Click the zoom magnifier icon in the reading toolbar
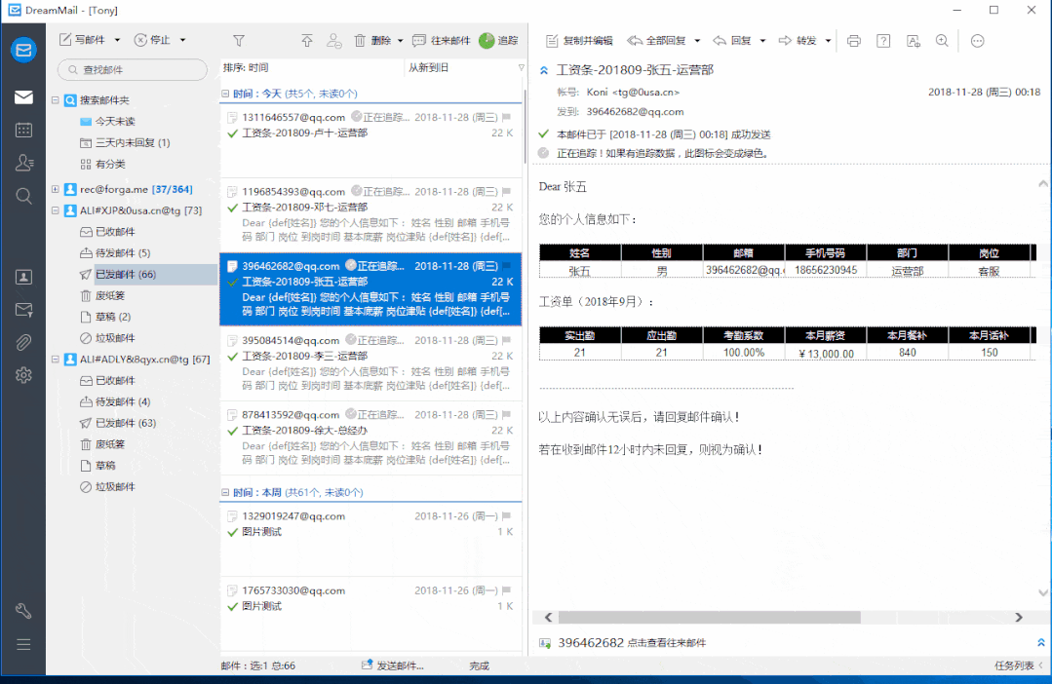 point(942,41)
